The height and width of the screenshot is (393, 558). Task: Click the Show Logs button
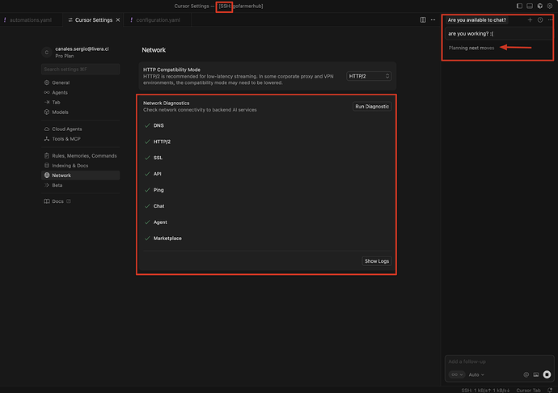point(377,261)
